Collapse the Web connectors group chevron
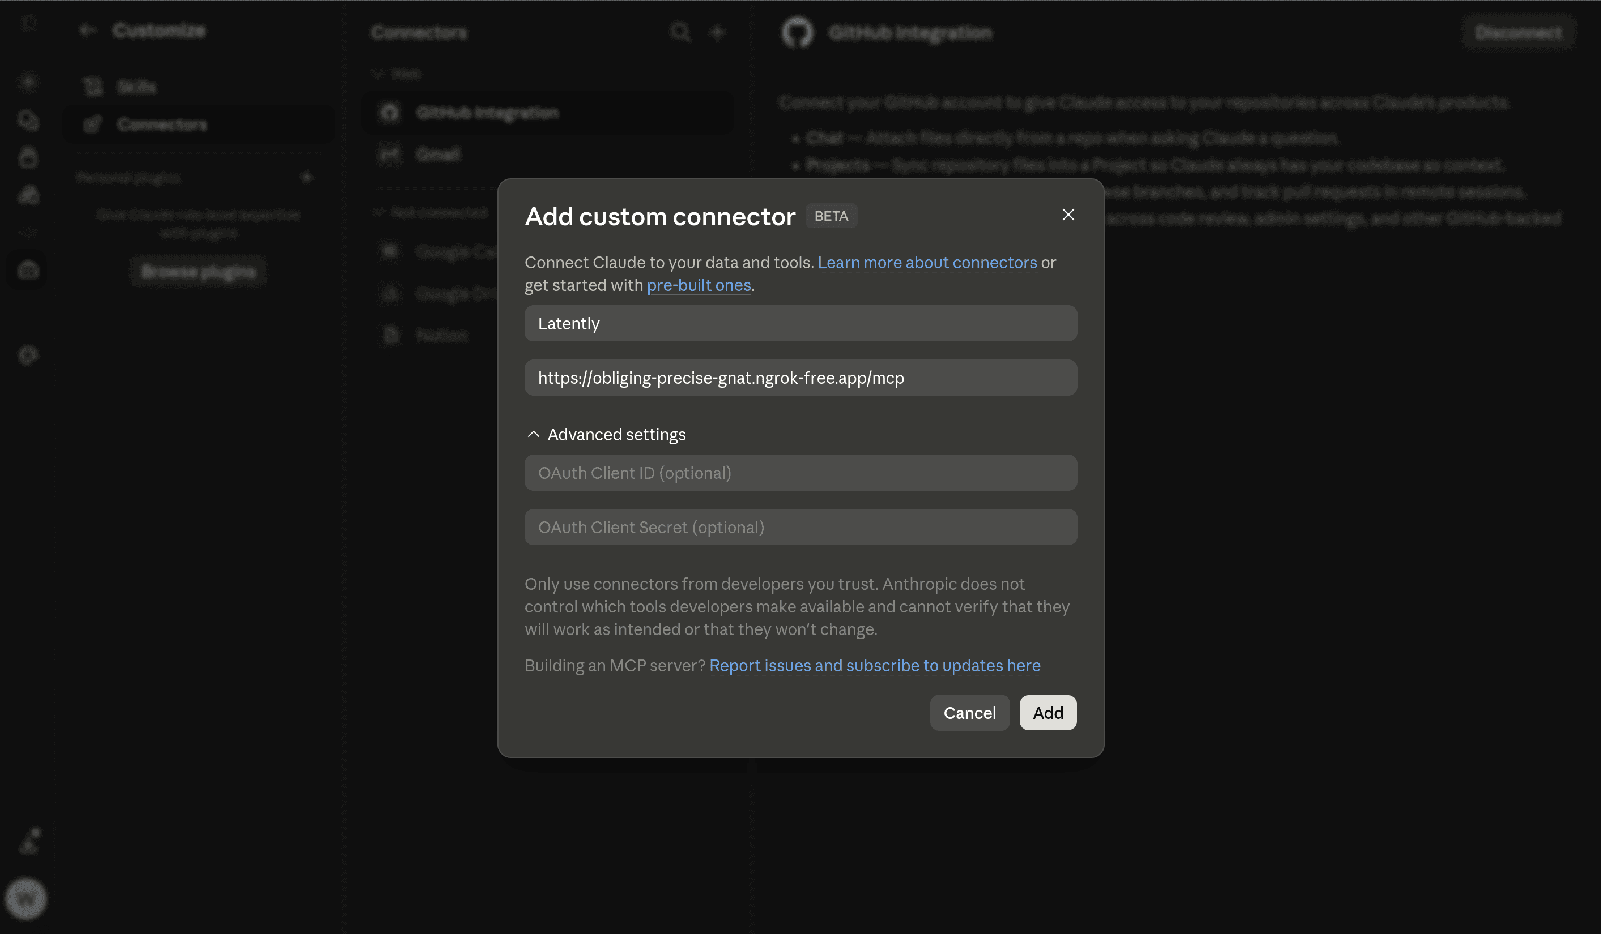Screen dimensions: 1601x934 pyautogui.click(x=378, y=74)
